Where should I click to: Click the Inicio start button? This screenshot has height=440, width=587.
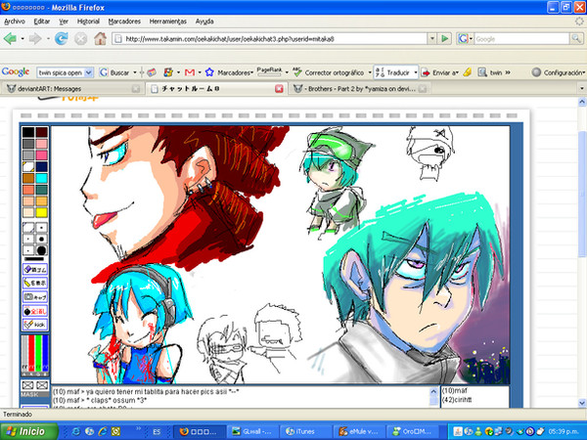28,431
